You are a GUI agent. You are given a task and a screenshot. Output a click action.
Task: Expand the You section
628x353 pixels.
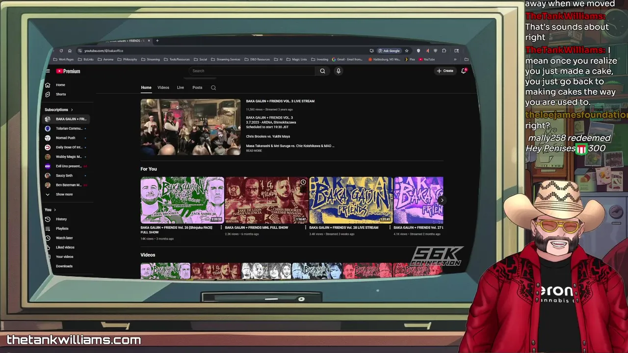pos(51,210)
